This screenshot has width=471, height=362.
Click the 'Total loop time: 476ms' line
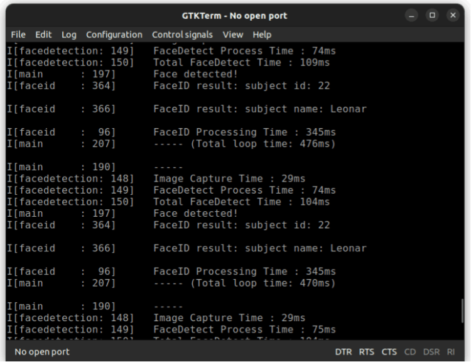(171, 144)
